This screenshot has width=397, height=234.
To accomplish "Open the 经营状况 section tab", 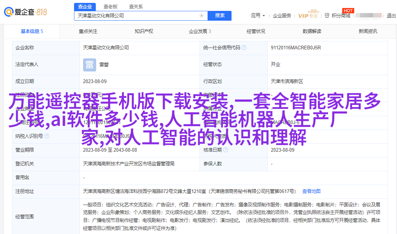I will click(x=256, y=32).
